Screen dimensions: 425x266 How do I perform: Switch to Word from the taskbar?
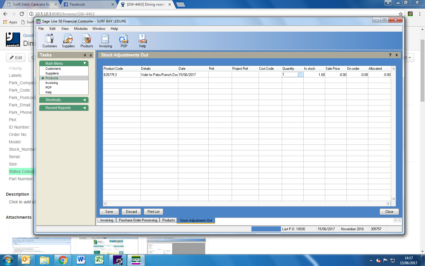[x=81, y=260]
